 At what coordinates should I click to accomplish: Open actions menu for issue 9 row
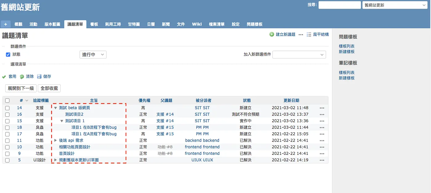click(322, 154)
